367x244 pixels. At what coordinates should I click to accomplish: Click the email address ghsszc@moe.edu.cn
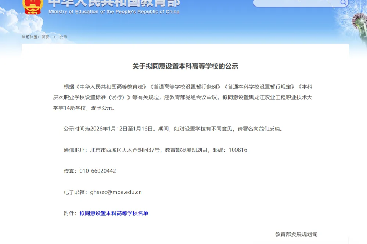pos(116,192)
